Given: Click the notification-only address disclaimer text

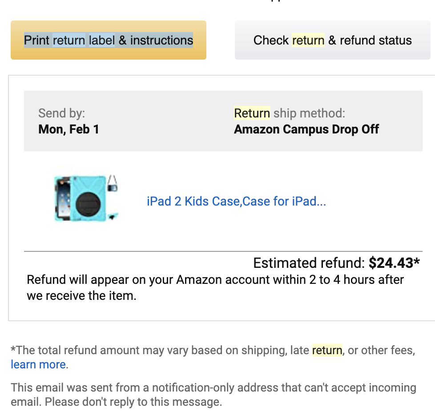Looking at the screenshot, I should (213, 395).
